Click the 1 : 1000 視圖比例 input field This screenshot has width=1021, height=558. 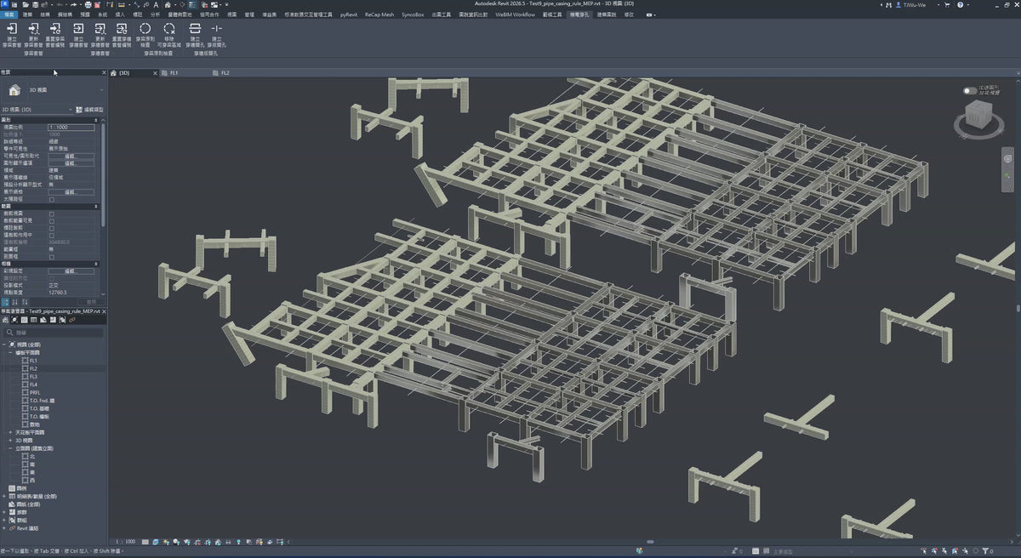[x=71, y=128]
